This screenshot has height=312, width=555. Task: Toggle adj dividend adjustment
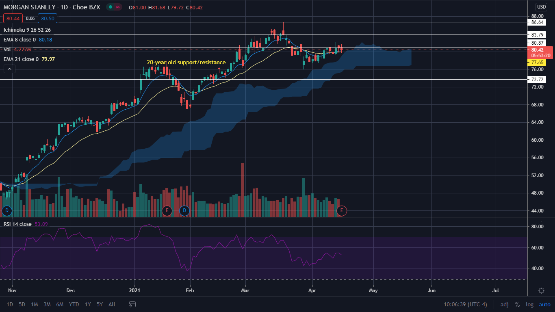(504, 304)
